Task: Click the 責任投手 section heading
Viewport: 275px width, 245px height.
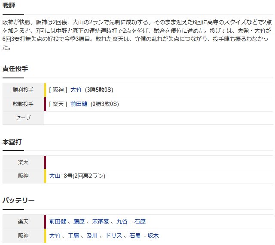Action: click(x=15, y=68)
